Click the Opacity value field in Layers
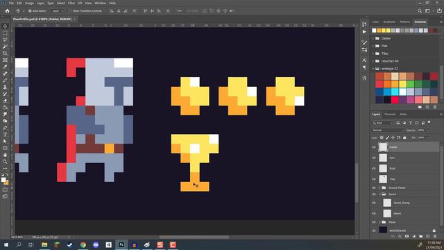 click(421, 131)
